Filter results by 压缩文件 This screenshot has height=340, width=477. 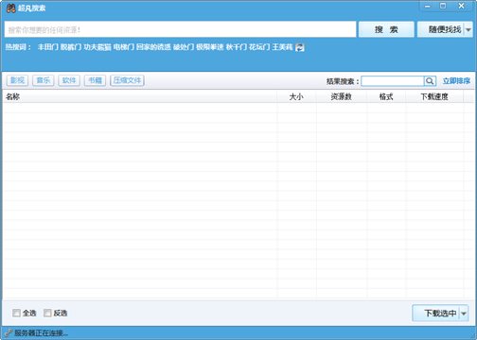point(127,80)
